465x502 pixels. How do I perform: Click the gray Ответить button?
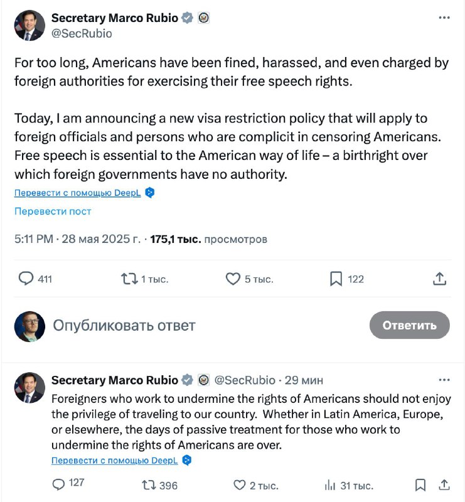pyautogui.click(x=409, y=325)
